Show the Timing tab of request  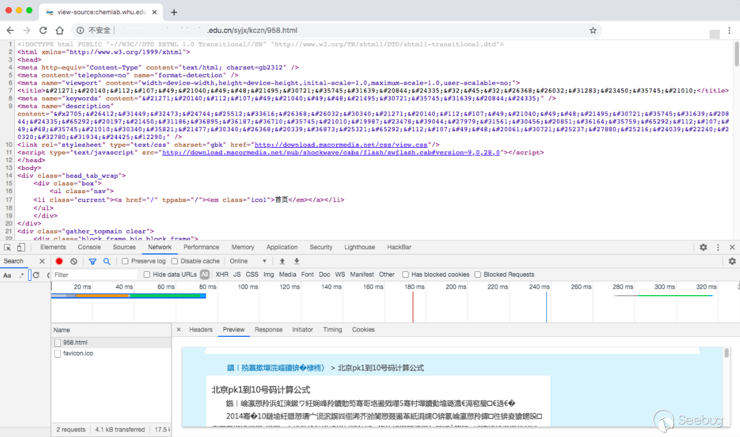333,330
